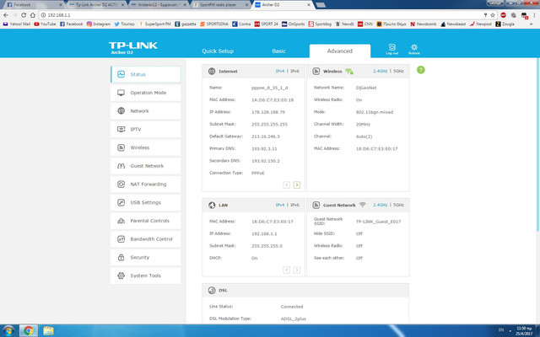The image size is (540, 337).
Task: Open System Tools in the sidebar
Action: point(146,275)
